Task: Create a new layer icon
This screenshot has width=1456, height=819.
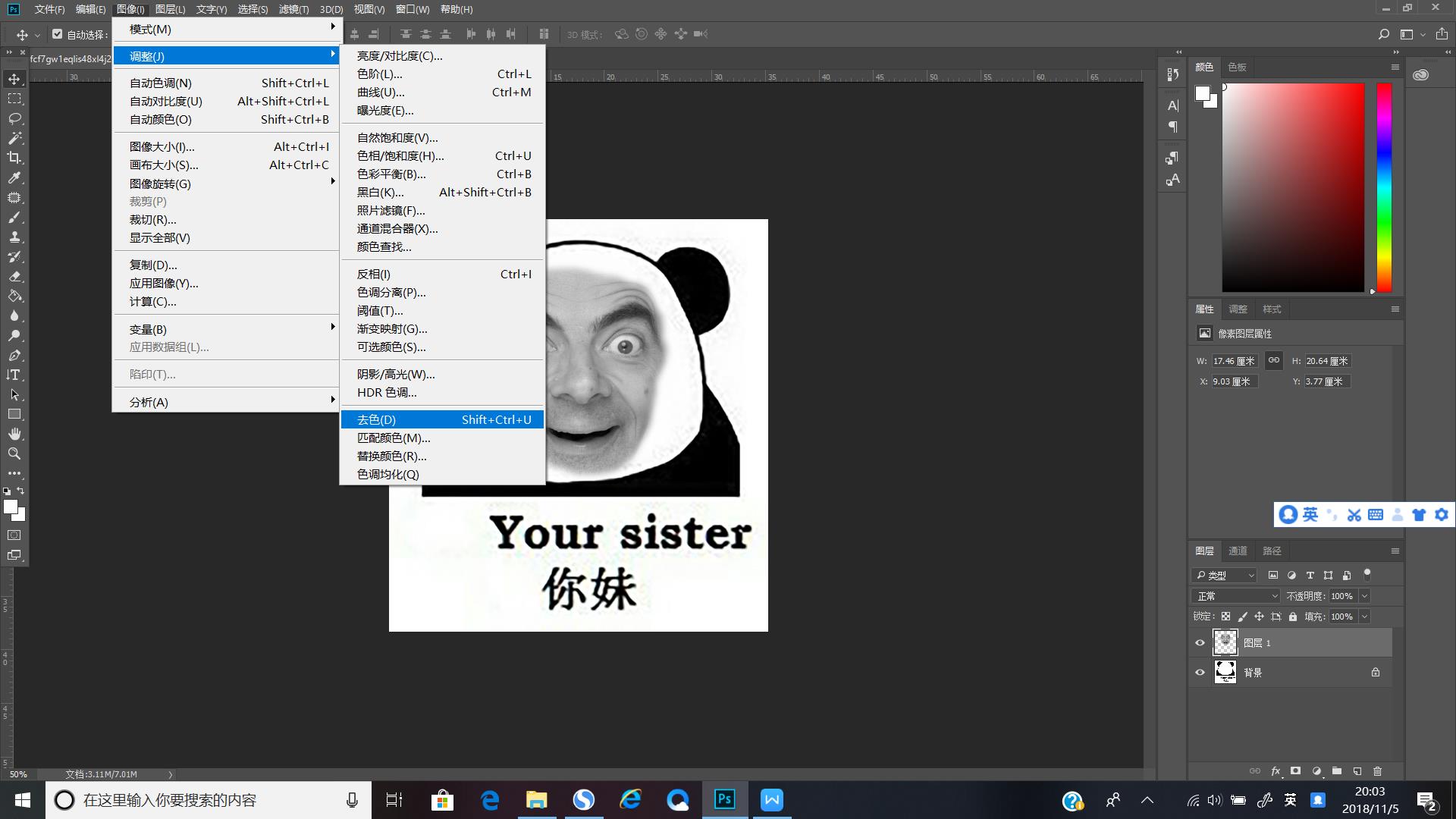Action: pos(1357,771)
